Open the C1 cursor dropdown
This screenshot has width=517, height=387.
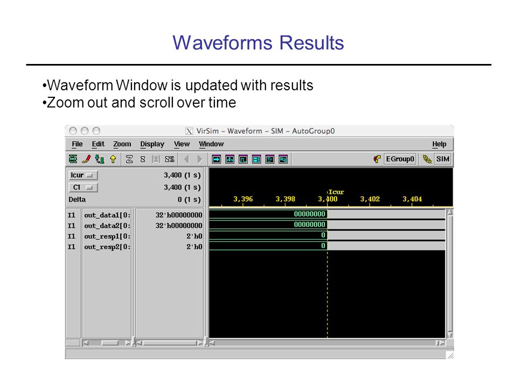coord(83,187)
